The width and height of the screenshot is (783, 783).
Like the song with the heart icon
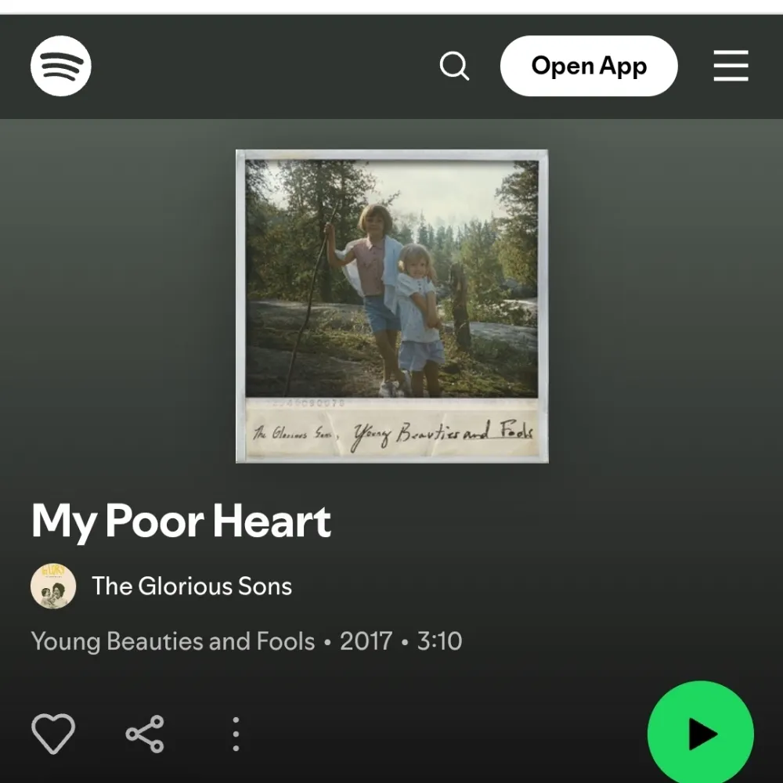coord(53,734)
